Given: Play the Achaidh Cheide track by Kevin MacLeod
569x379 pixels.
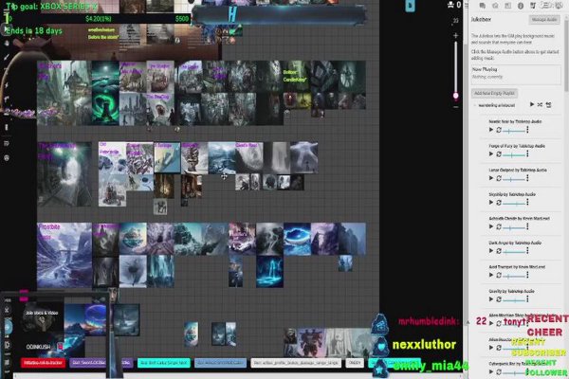Looking at the screenshot, I should [x=491, y=226].
